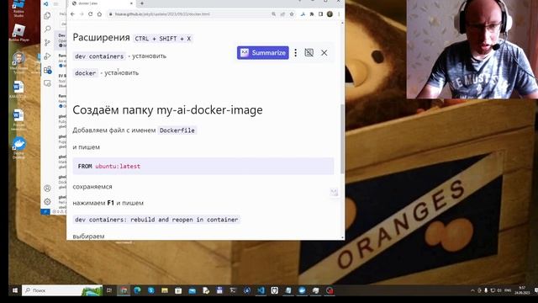The image size is (538, 303).
Task: Open Accounts menu in VS Code
Action: pos(47,188)
